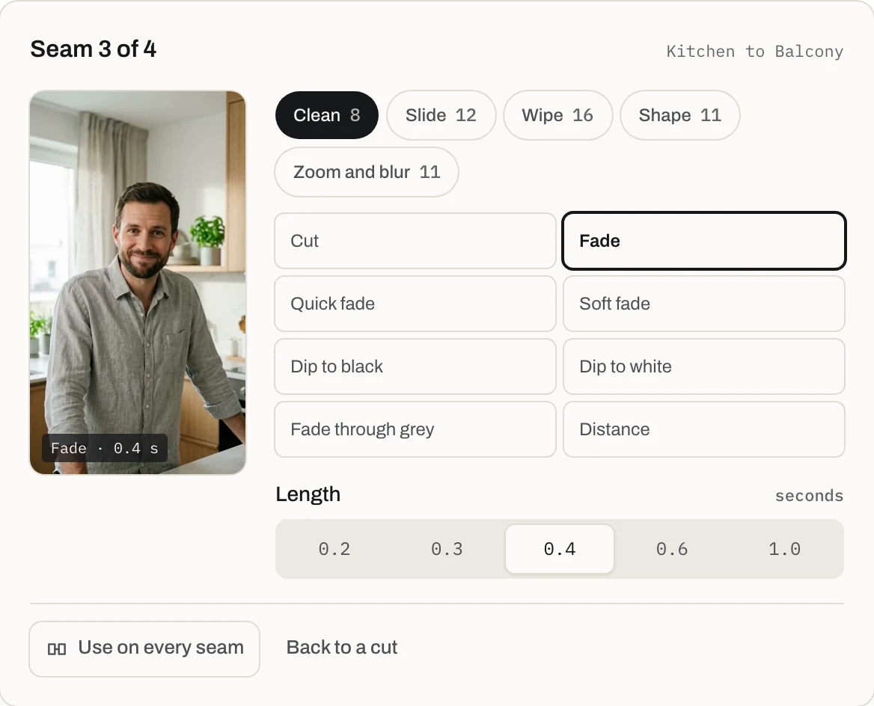Open the Zoom and blur tab

click(367, 172)
